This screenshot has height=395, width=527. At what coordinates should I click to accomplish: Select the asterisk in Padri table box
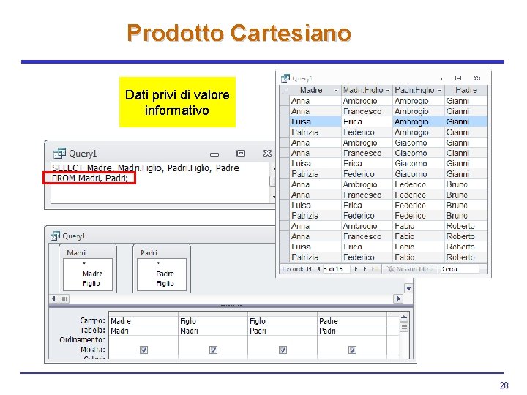point(157,263)
